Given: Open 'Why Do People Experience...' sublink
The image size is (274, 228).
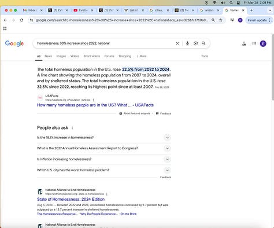Looking at the screenshot, I should (99, 214).
